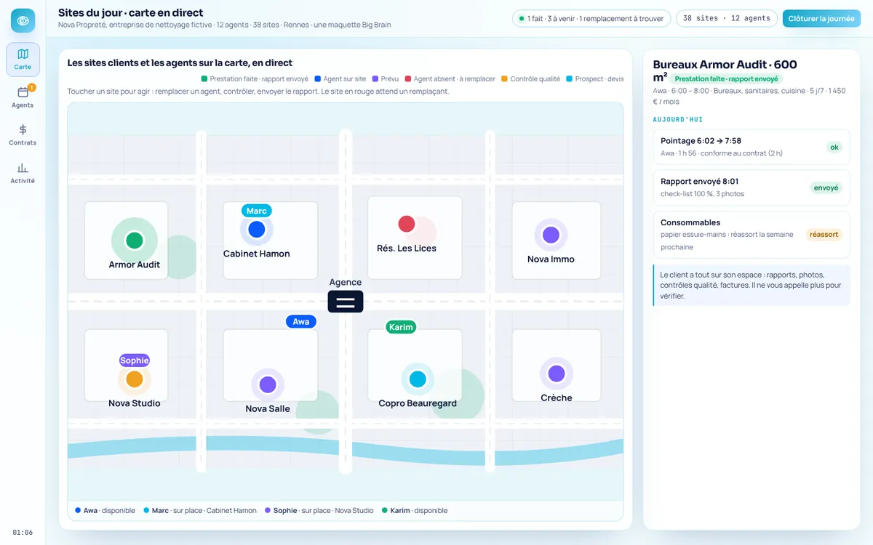Open the Pointage 6:02 → 7:58 card

click(752, 147)
